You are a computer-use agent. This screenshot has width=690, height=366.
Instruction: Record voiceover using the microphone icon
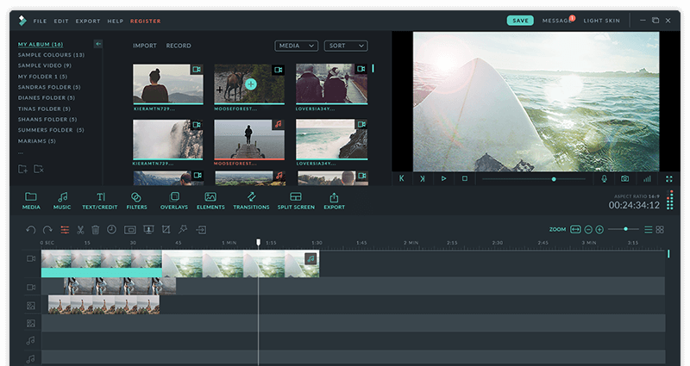click(x=604, y=179)
